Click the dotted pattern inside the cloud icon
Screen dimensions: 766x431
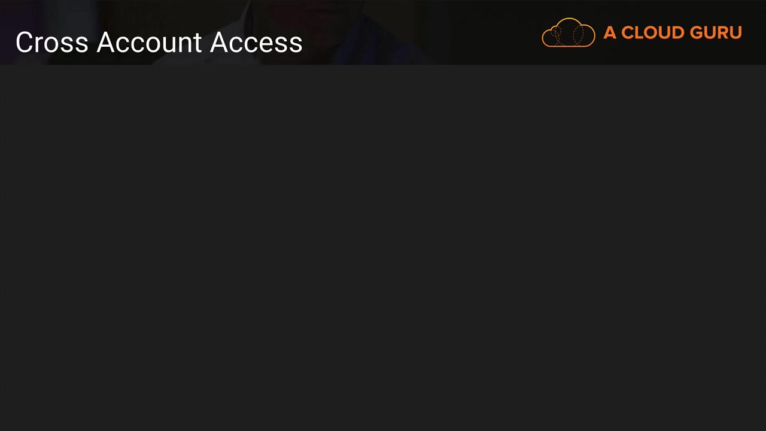tap(569, 35)
